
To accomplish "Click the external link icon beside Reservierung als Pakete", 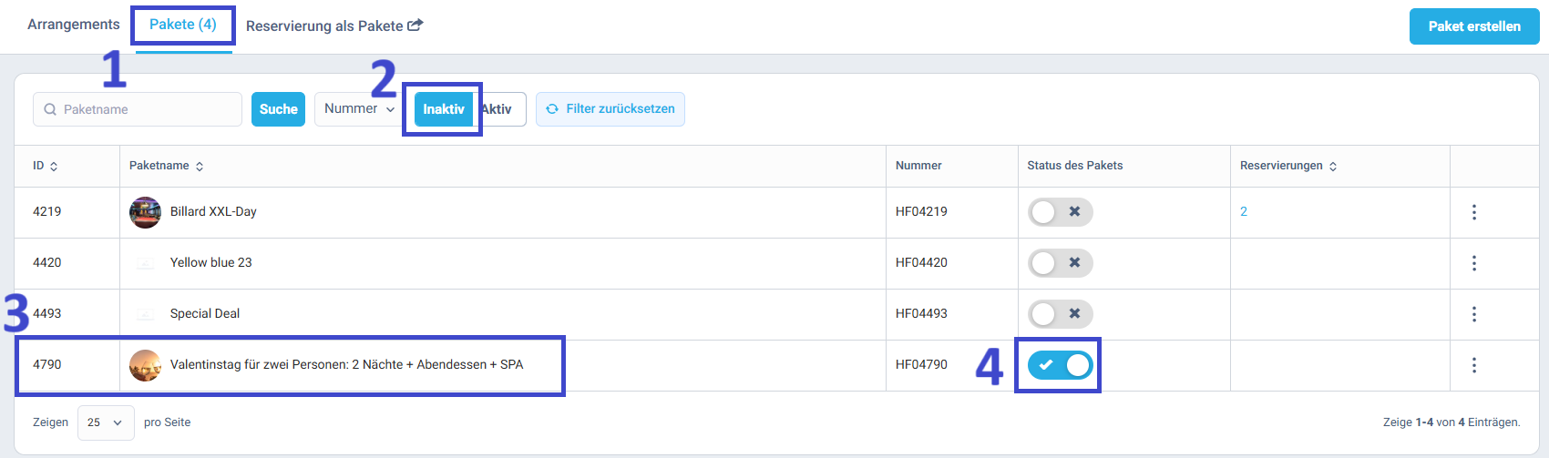I will (415, 25).
